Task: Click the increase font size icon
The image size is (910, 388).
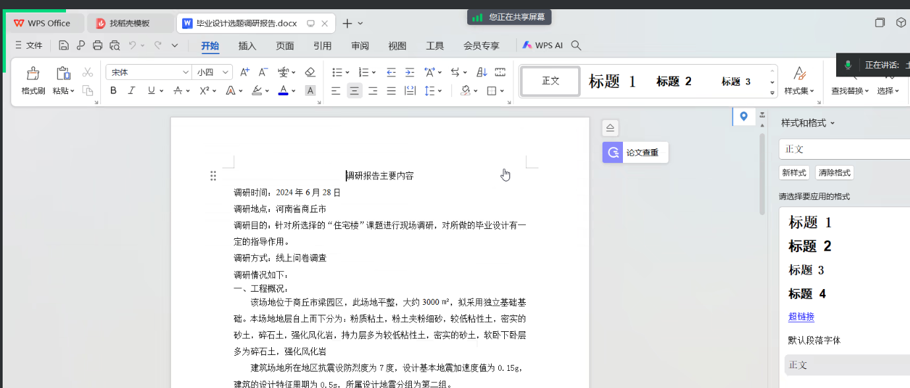Action: (x=244, y=72)
